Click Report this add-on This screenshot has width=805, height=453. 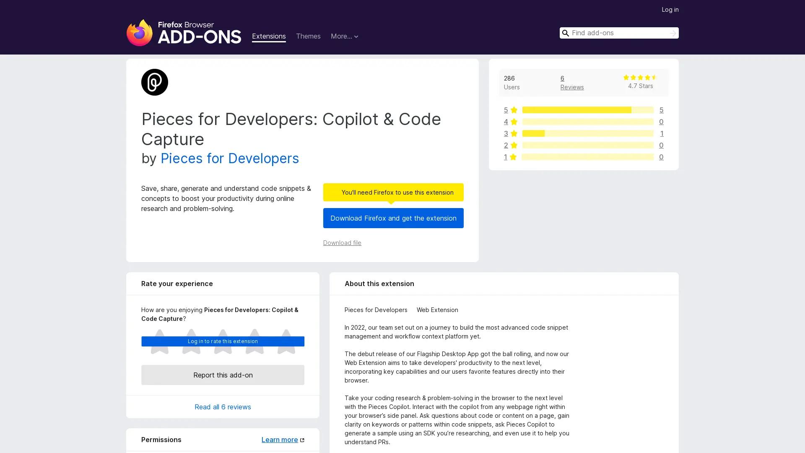(x=223, y=375)
